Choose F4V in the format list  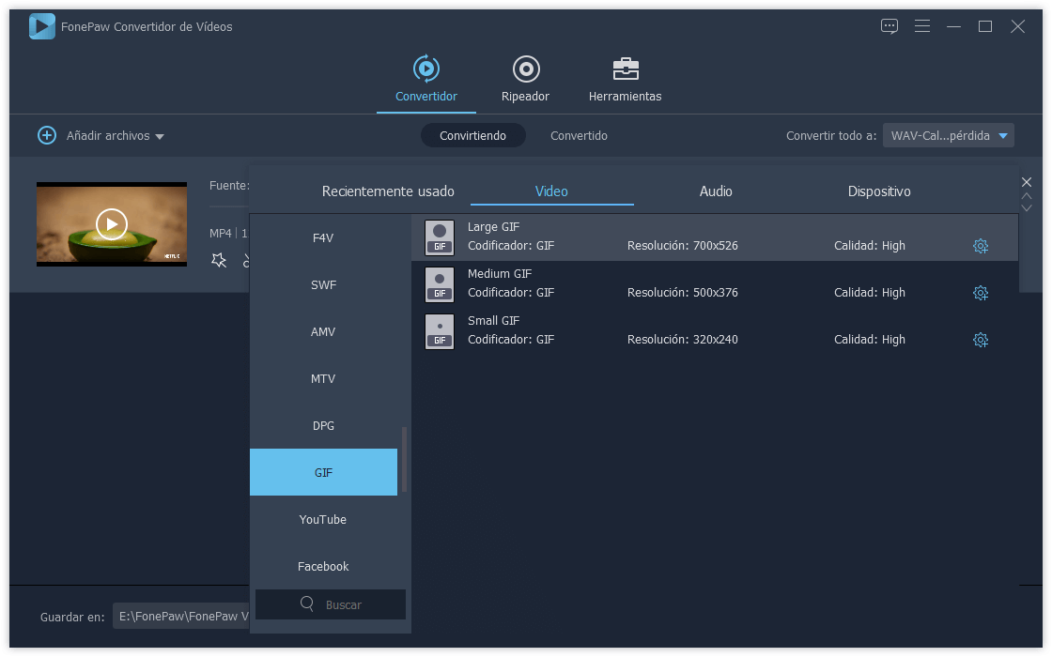[323, 238]
